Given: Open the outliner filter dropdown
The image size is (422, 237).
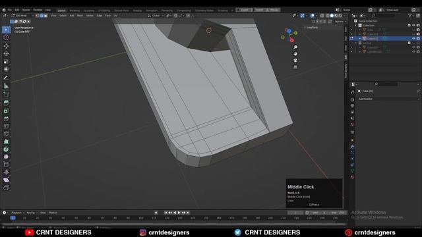Looking at the screenshot, I should click(411, 16).
